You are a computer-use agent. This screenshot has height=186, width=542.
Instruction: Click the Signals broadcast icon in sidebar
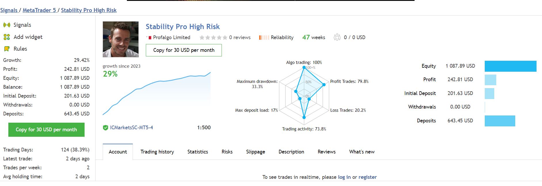pyautogui.click(x=6, y=25)
